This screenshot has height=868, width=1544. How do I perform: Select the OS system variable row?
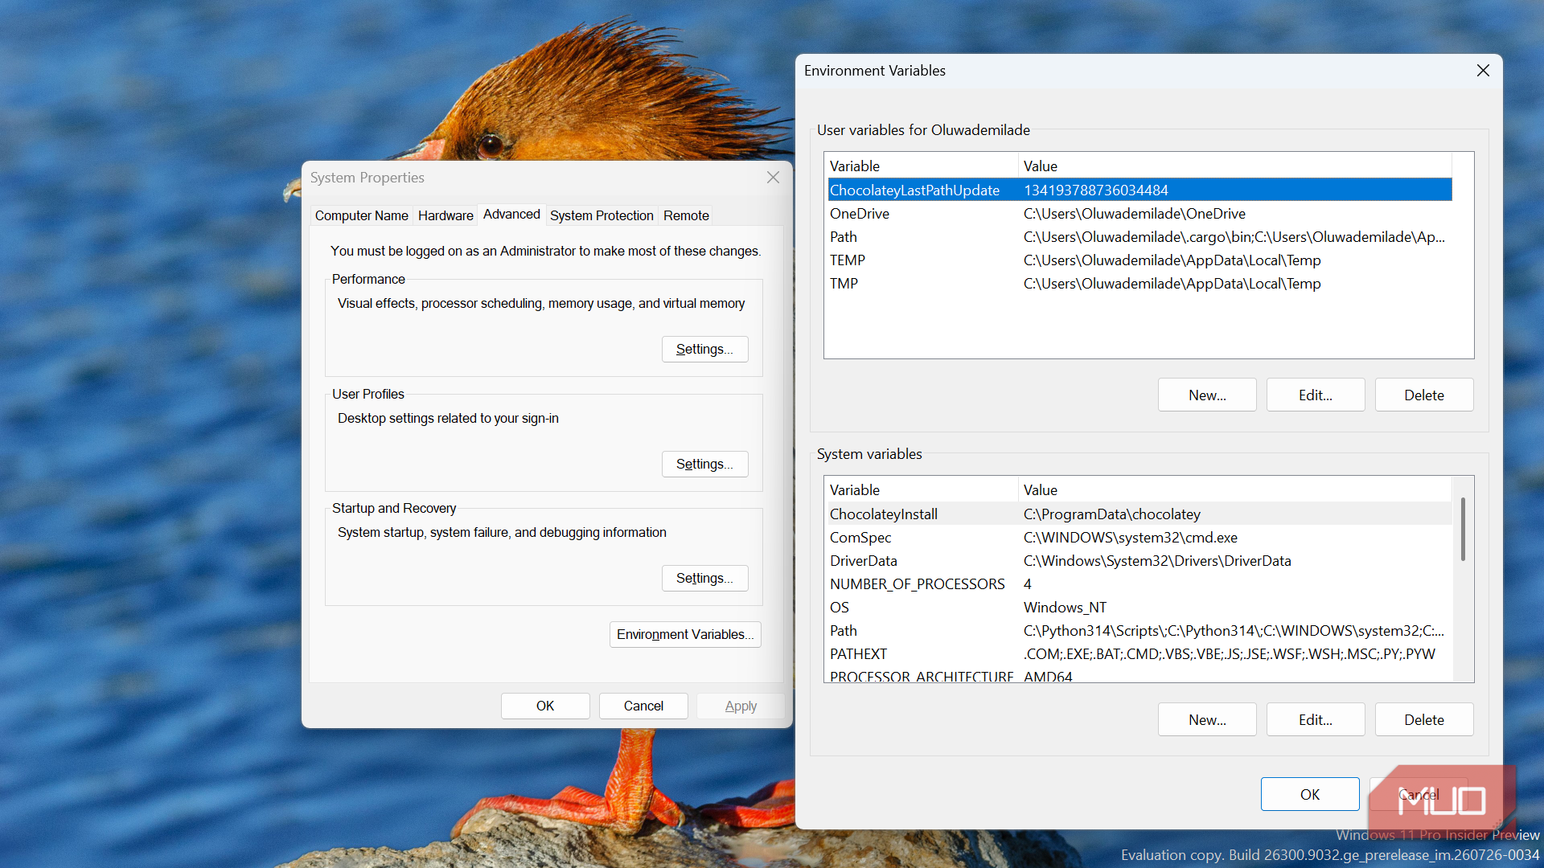coord(1140,608)
